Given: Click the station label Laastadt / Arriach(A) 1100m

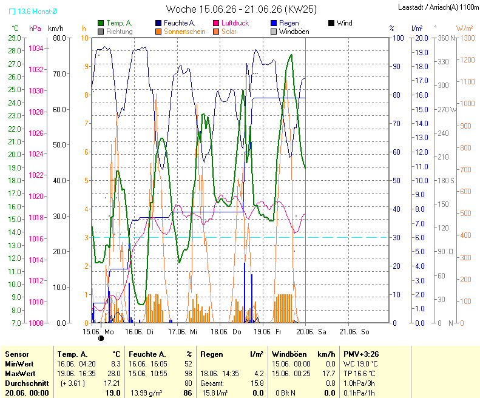Looking at the screenshot, I should (x=438, y=7).
